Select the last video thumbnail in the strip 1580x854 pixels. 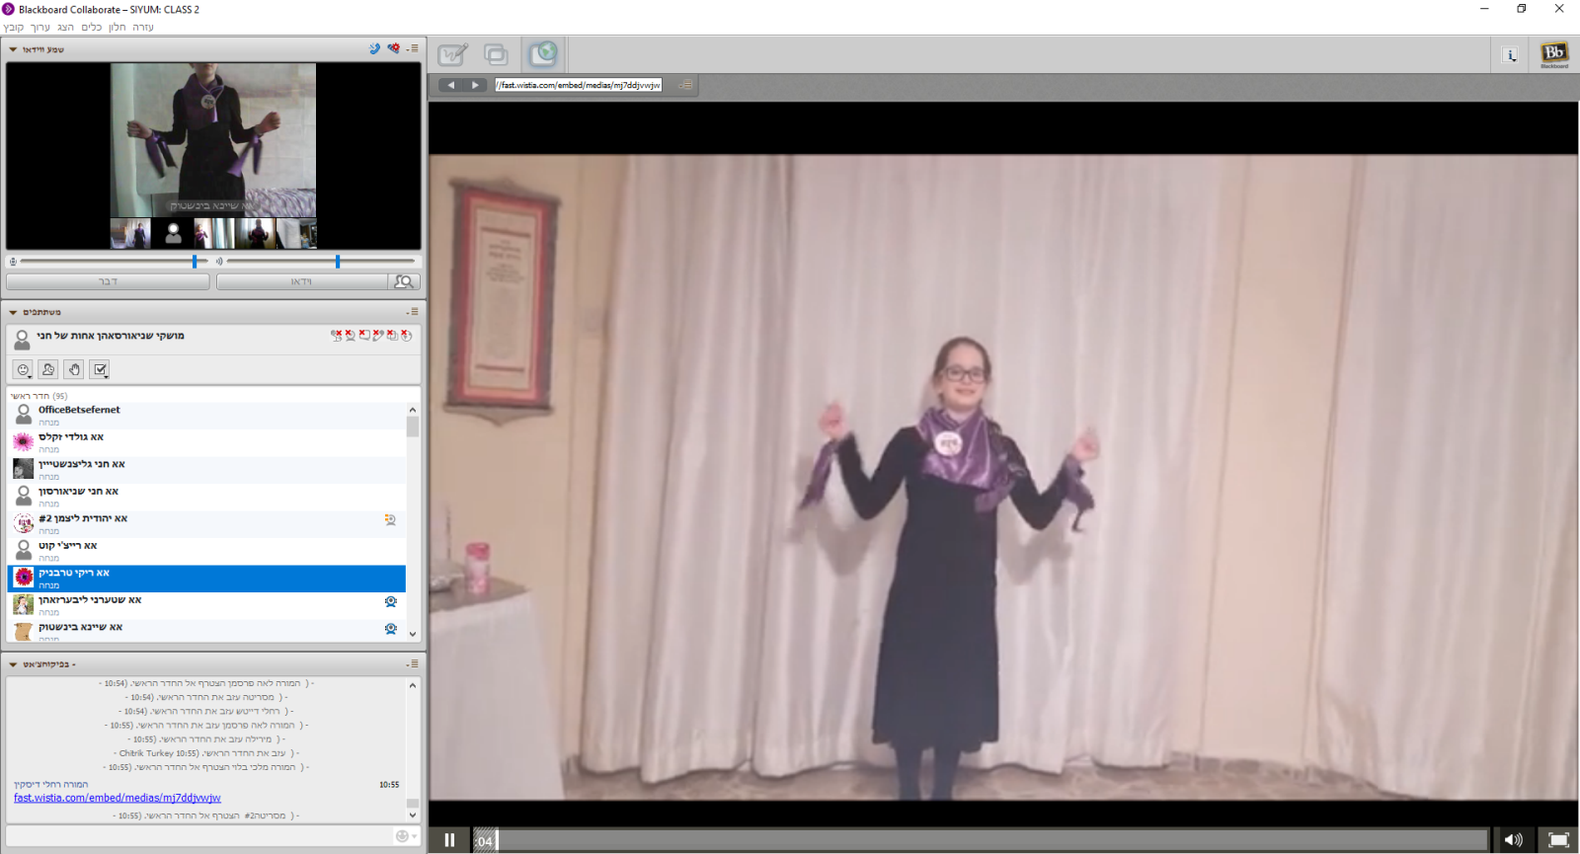pyautogui.click(x=297, y=234)
